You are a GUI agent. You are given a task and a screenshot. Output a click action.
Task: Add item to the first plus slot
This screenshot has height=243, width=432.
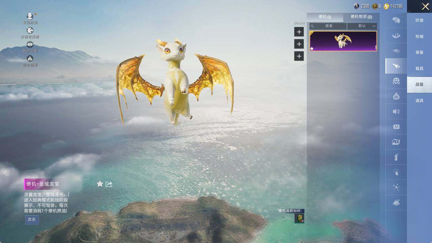pos(299,32)
